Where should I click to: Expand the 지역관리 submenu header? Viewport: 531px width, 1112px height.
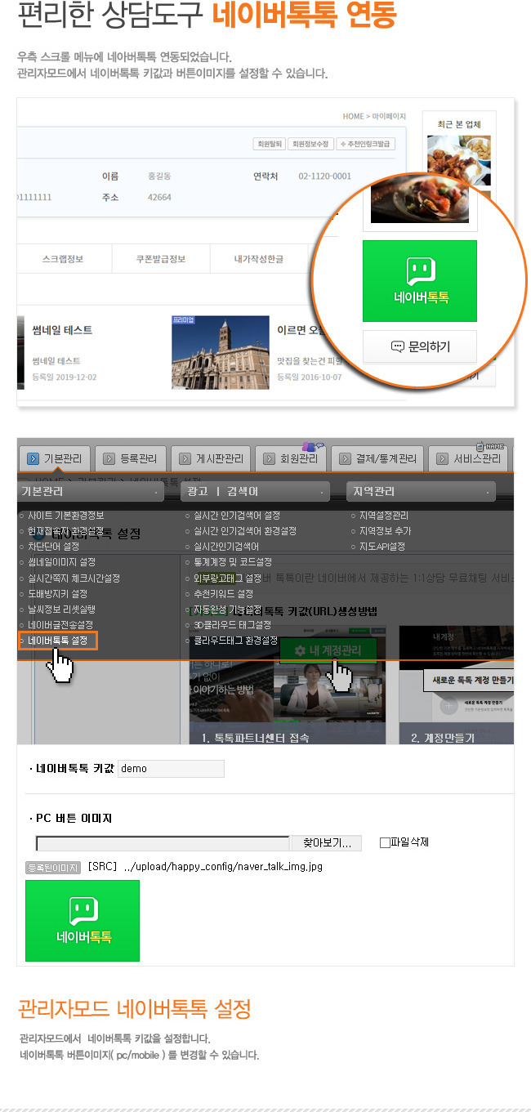(422, 492)
